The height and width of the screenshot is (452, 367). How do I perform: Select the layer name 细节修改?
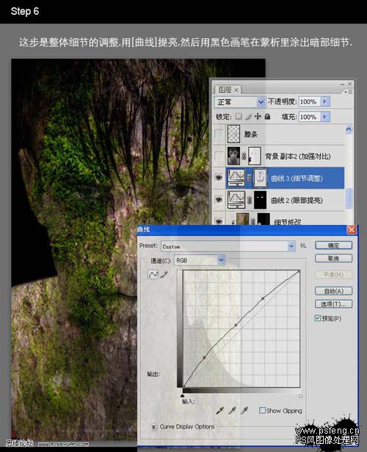(x=287, y=222)
